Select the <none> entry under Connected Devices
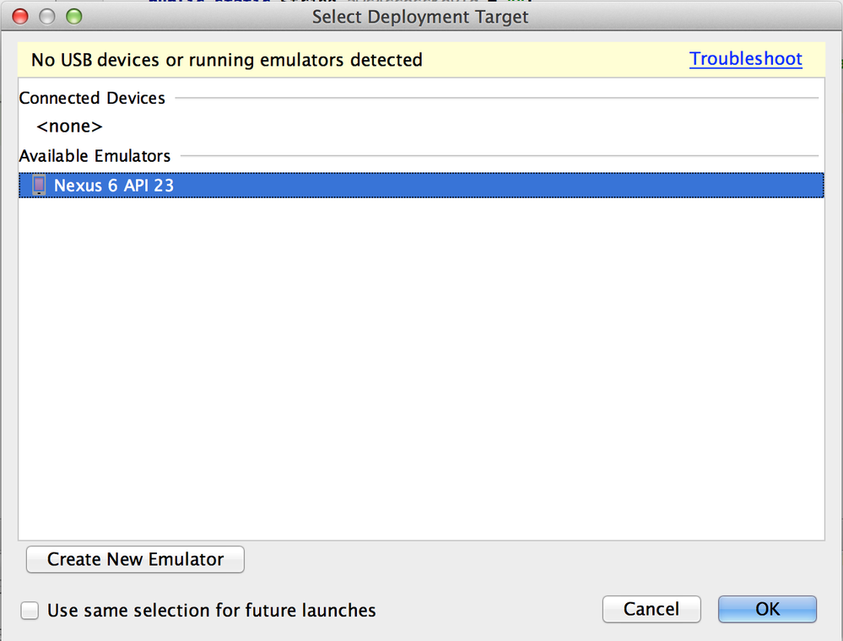The image size is (843, 641). pyautogui.click(x=69, y=127)
